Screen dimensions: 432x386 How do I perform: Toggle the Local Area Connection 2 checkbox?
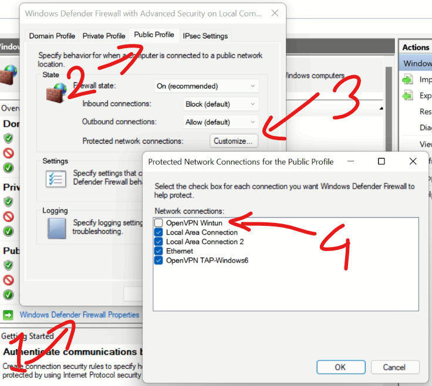pyautogui.click(x=158, y=242)
